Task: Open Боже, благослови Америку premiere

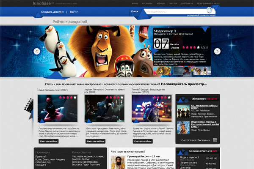Action: pyautogui.click(x=50, y=159)
